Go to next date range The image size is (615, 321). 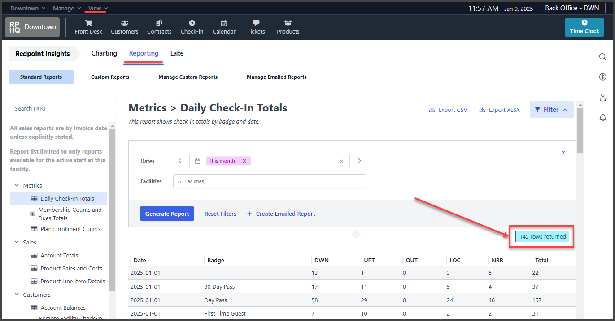click(x=359, y=161)
